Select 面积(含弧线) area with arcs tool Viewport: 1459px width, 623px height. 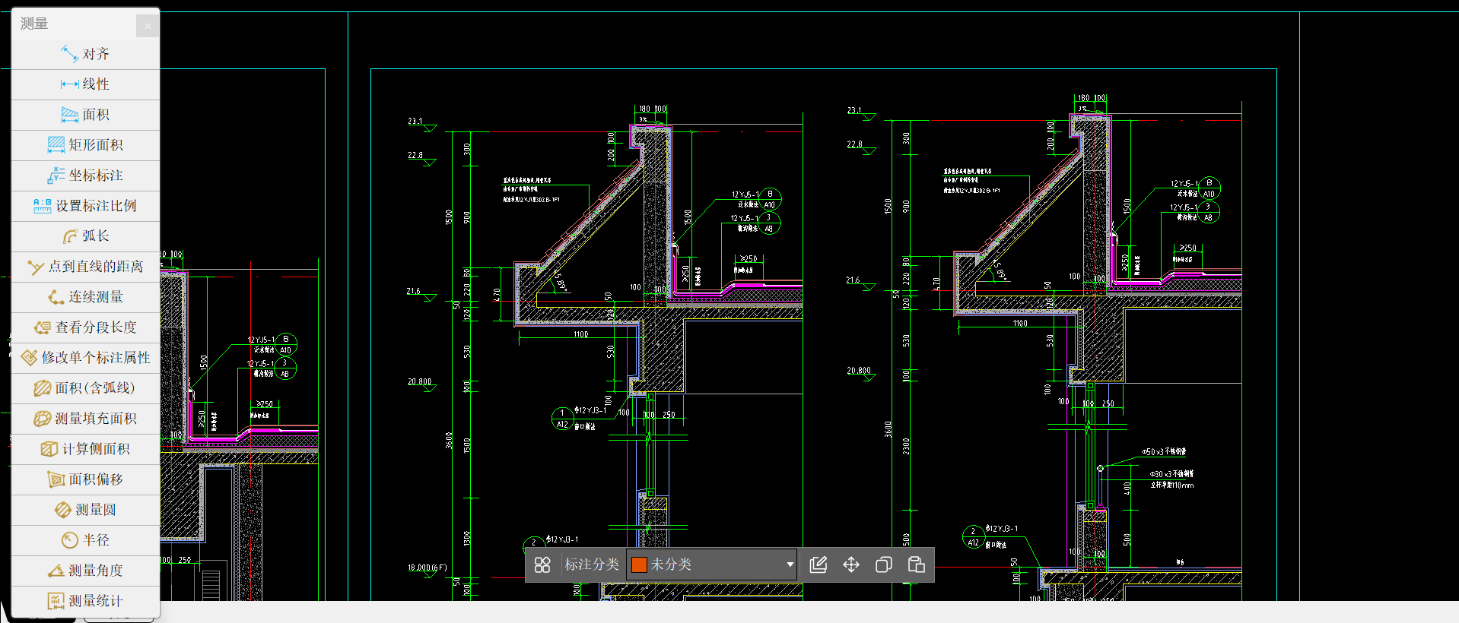[x=85, y=388]
